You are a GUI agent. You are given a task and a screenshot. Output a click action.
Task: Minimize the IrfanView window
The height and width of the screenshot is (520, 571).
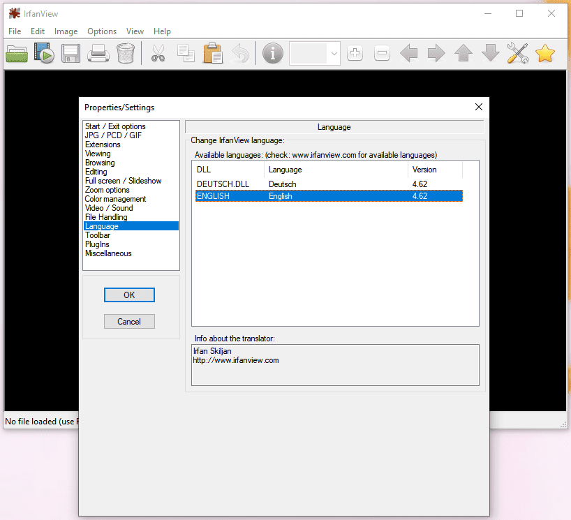pyautogui.click(x=488, y=13)
